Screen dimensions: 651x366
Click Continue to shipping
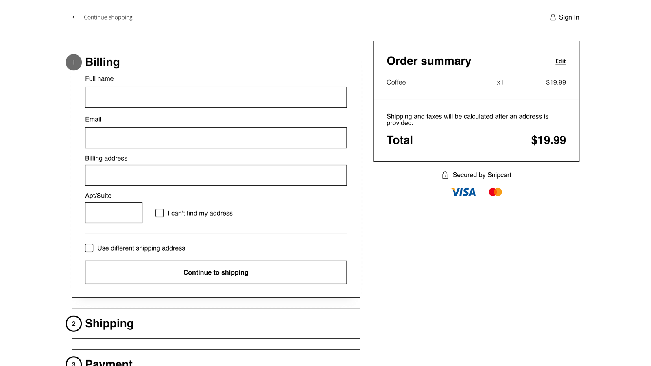pos(216,272)
